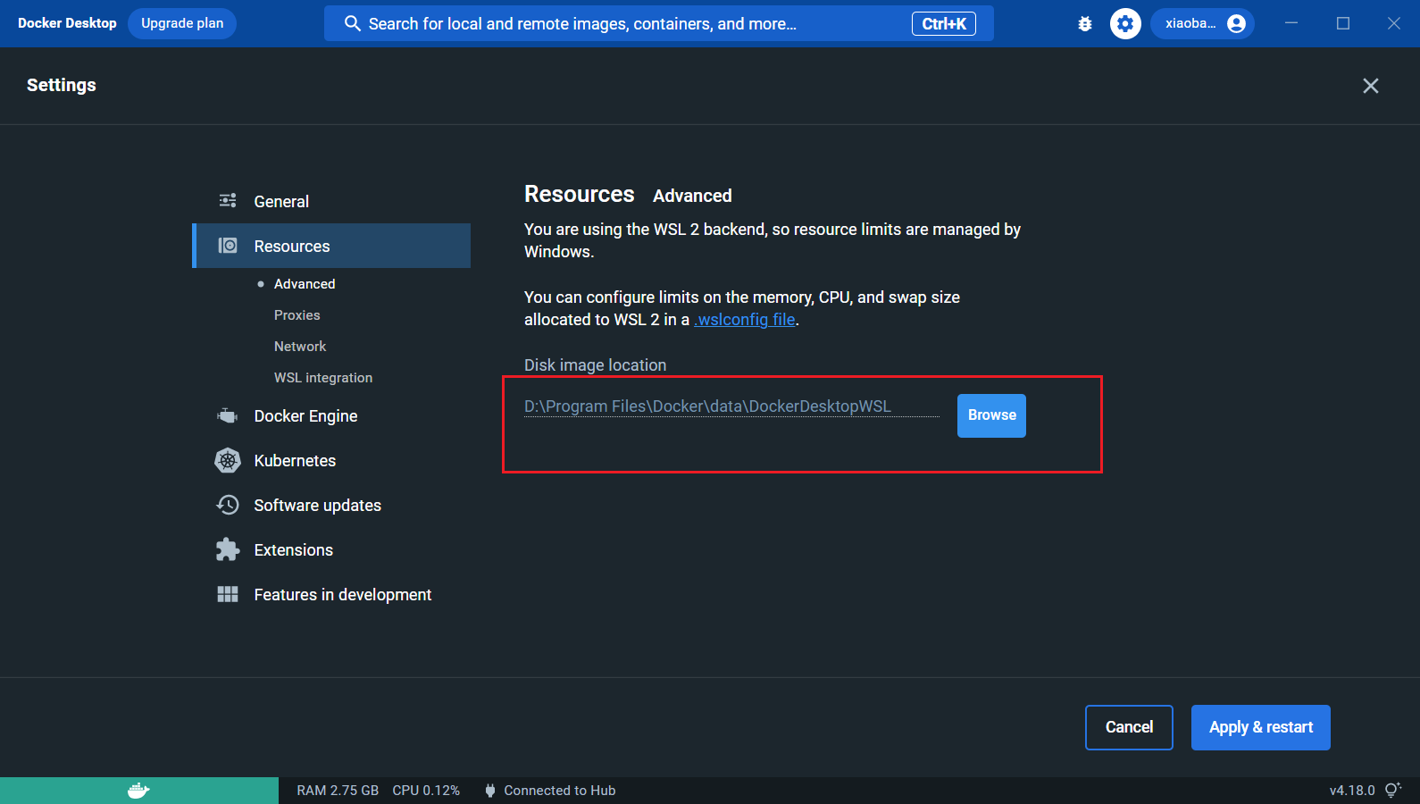The width and height of the screenshot is (1420, 804).
Task: Click the CPU 0.12% status text
Action: coord(426,791)
